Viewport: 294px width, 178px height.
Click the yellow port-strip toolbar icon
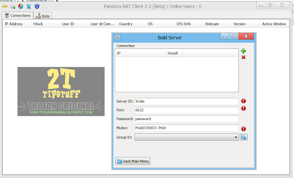pos(5,6)
